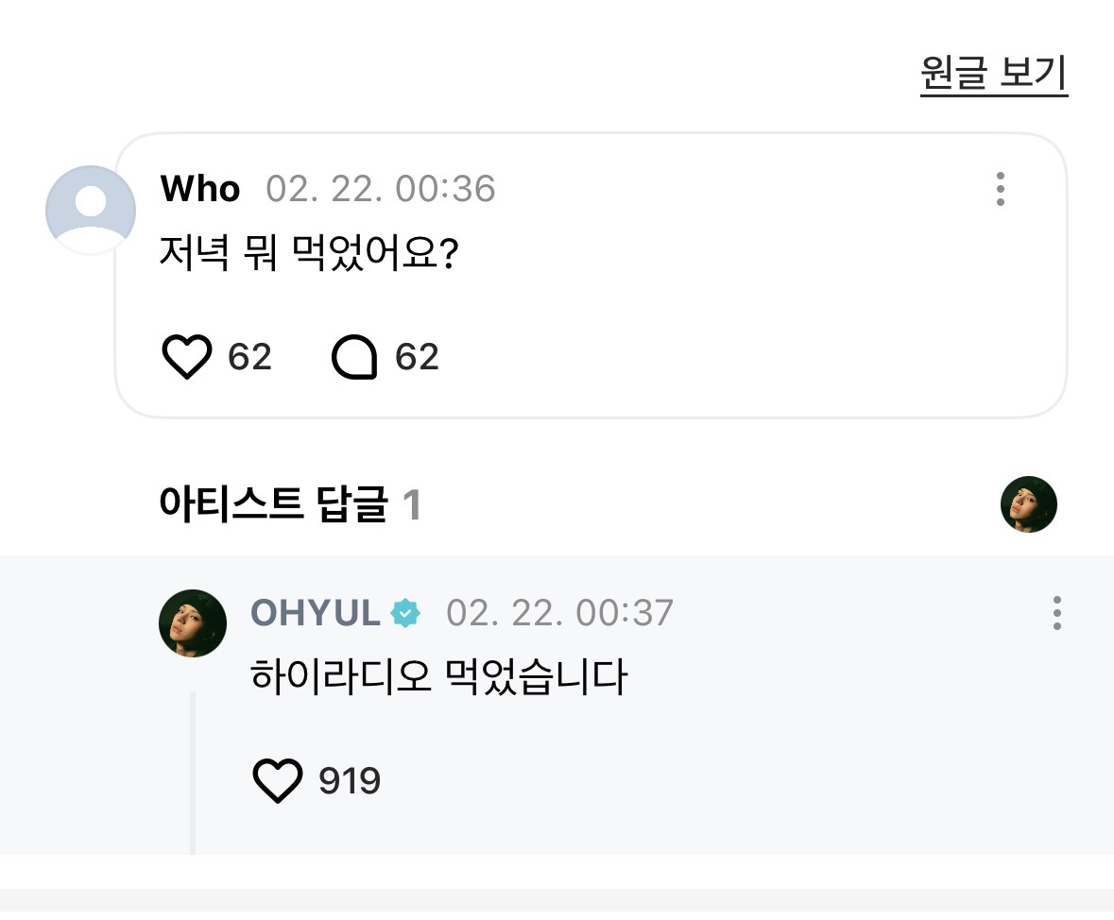Click the verified badge next to OHYUL

point(406,614)
